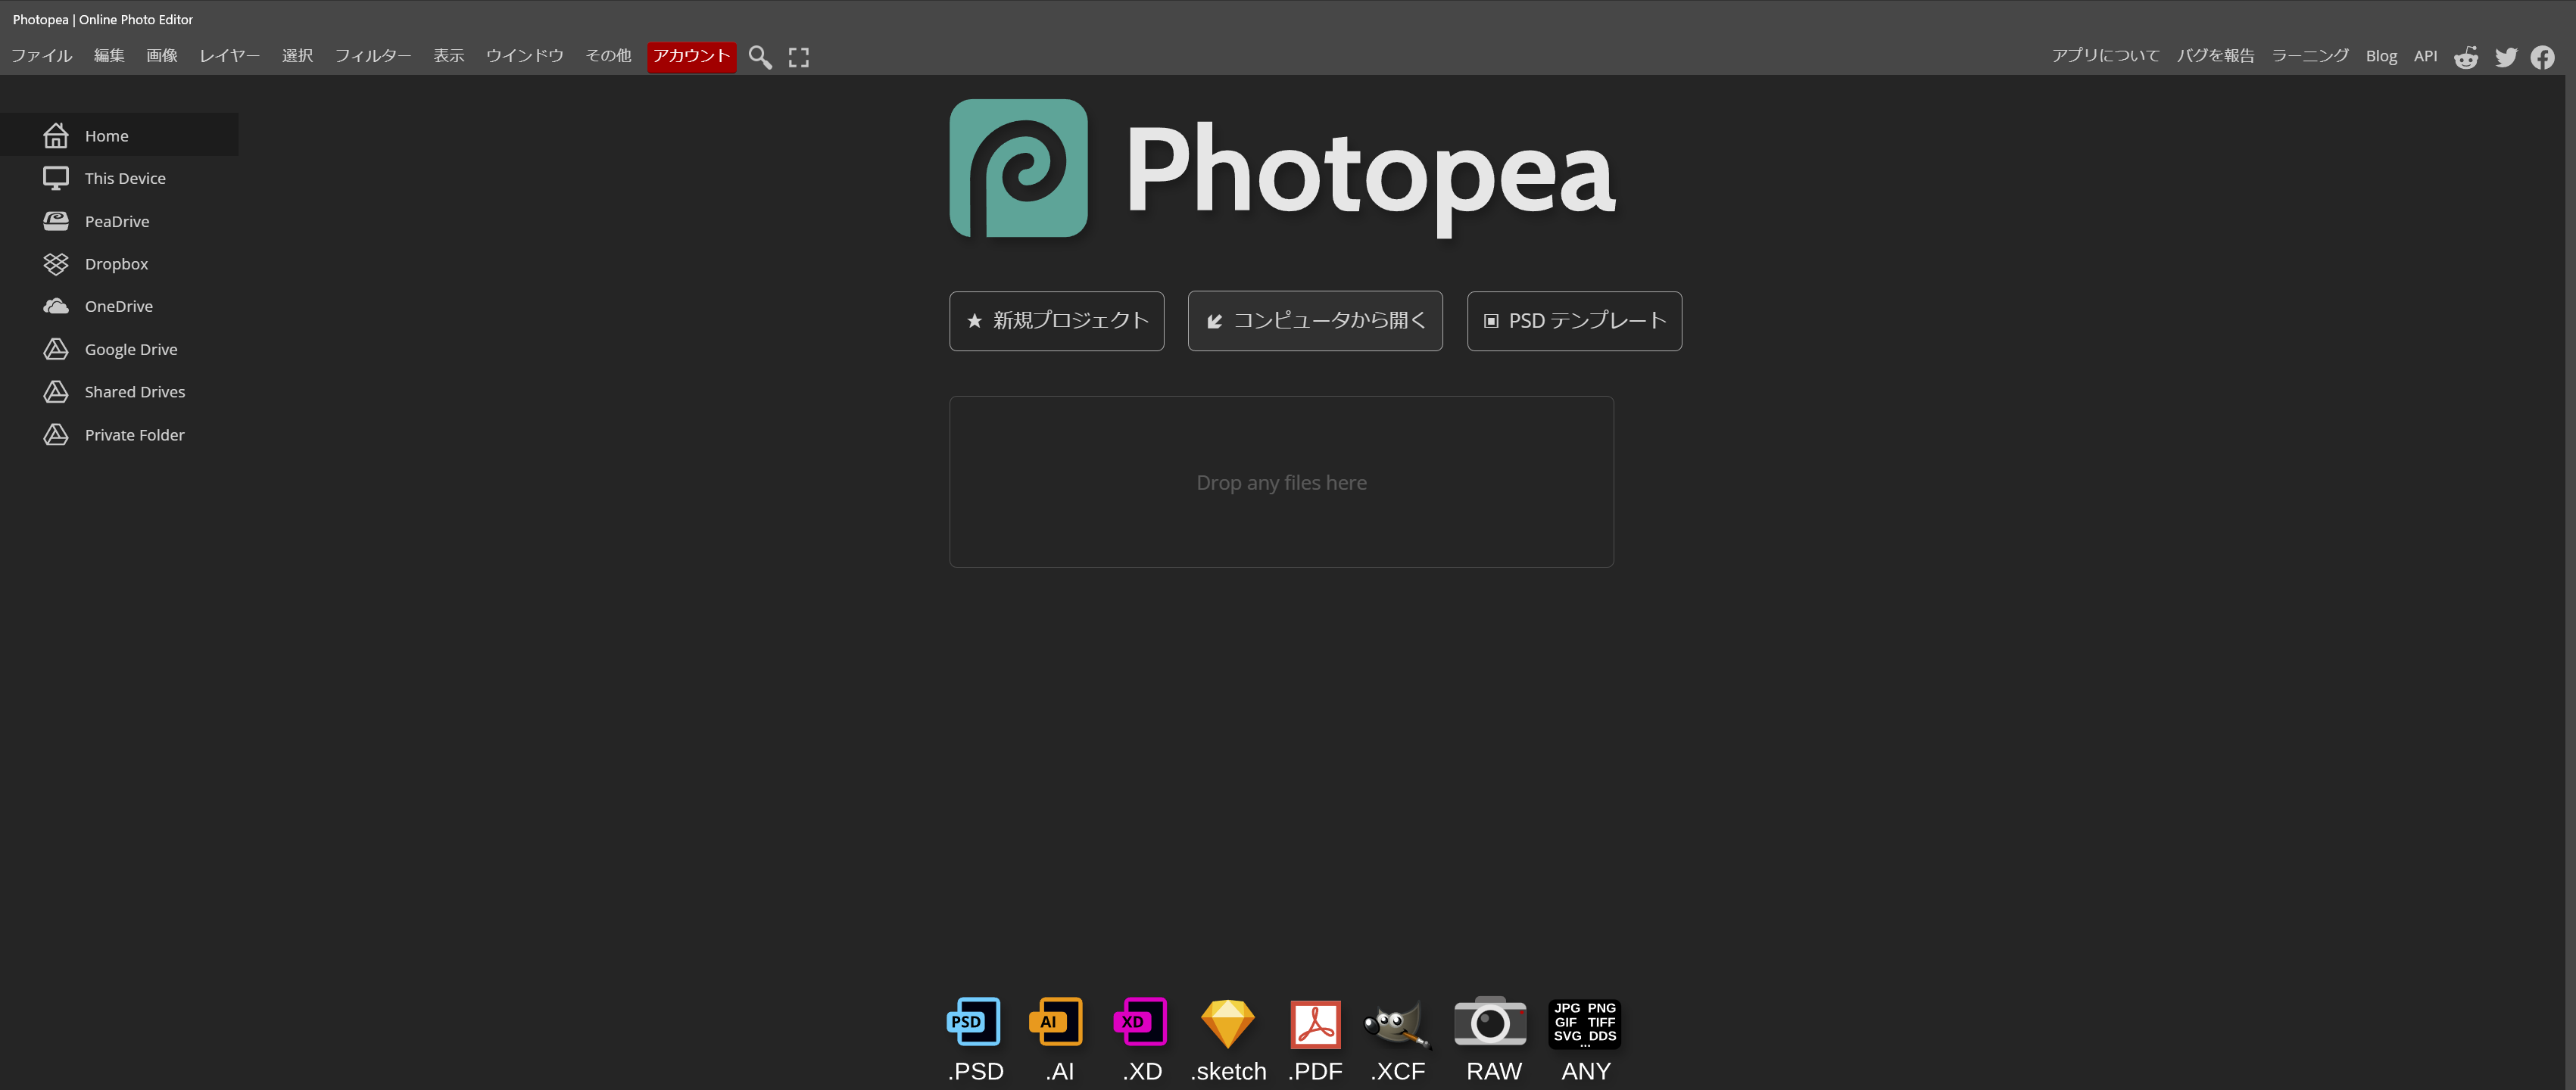The width and height of the screenshot is (2576, 1090).
Task: Open the ファイル menu
Action: (x=41, y=56)
